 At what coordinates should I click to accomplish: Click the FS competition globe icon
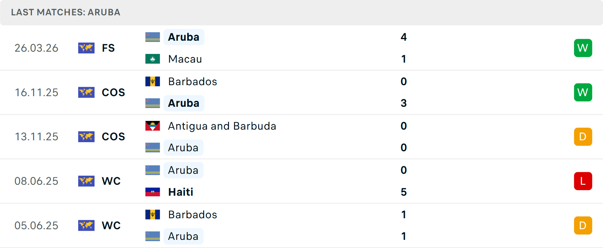(86, 48)
